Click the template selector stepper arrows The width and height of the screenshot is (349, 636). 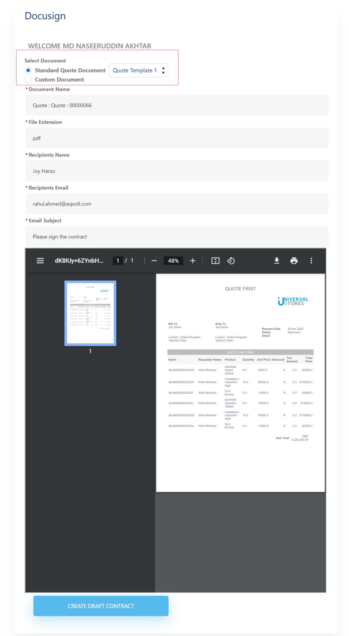pos(163,70)
